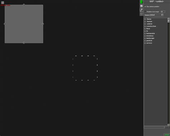The image size is (170, 136).
Task: Expand the service tree node
Action: [x=145, y=43]
